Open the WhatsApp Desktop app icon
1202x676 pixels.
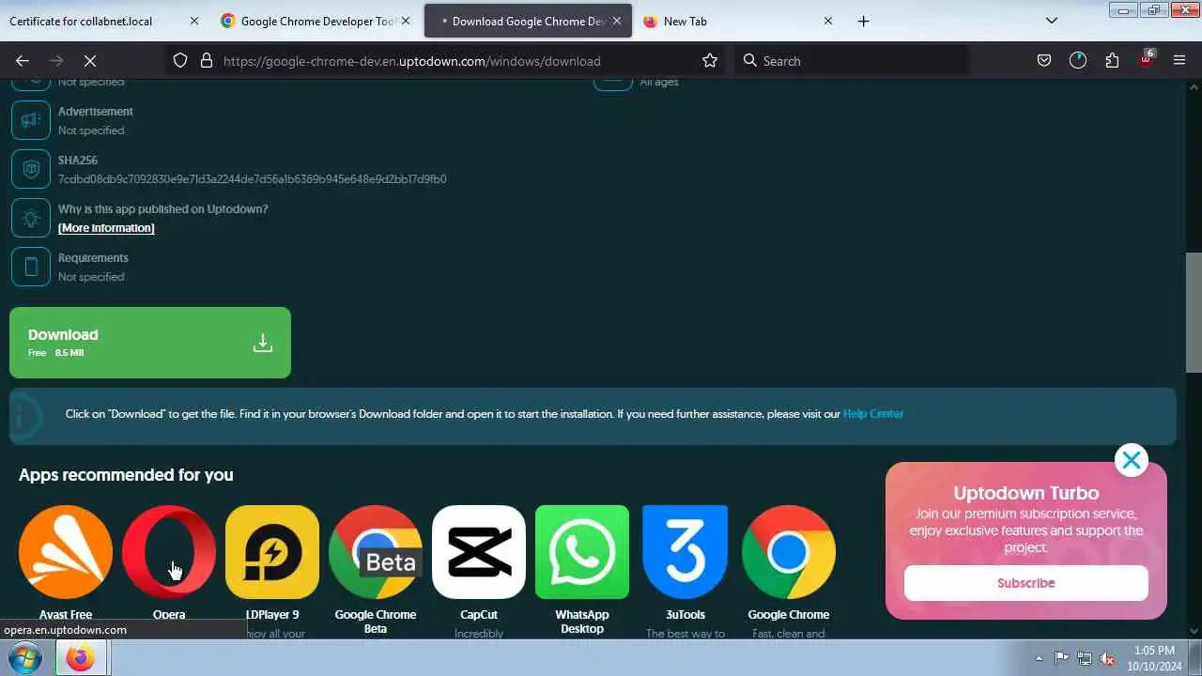(582, 552)
